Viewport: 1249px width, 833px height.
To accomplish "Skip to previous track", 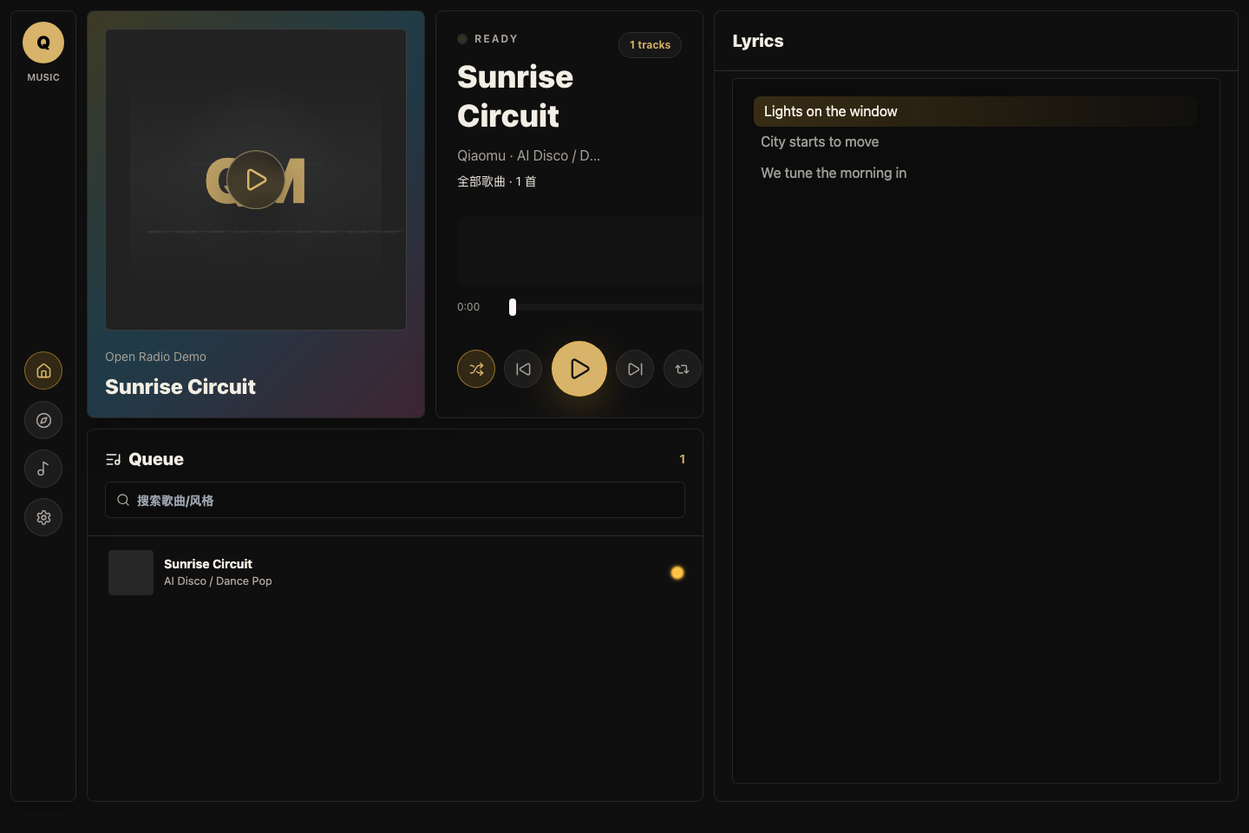I will (x=523, y=369).
